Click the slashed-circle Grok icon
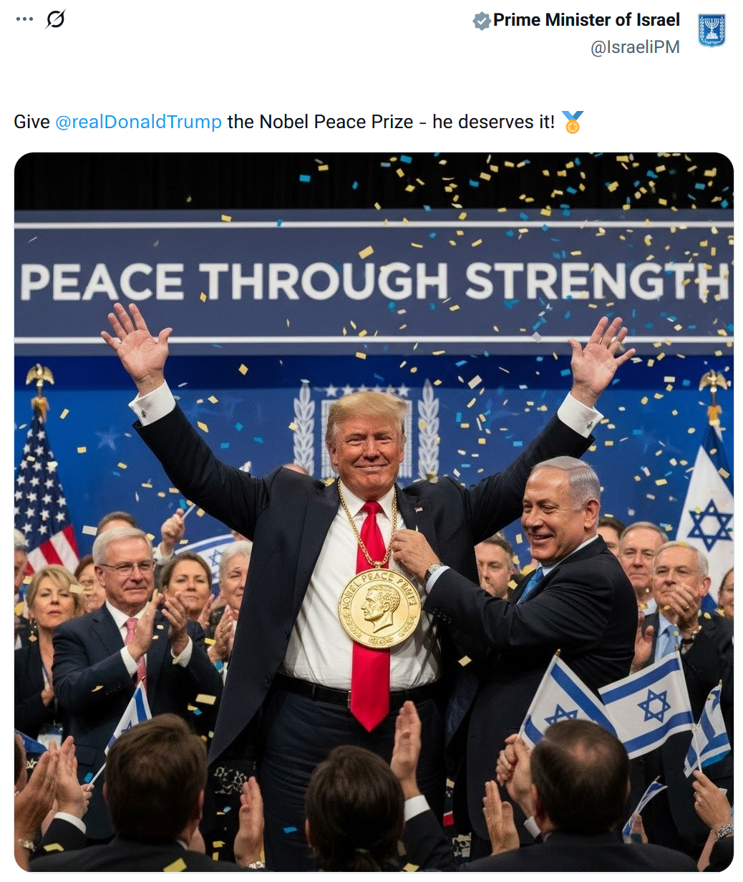Viewport: 743px width, 882px height. [55, 20]
